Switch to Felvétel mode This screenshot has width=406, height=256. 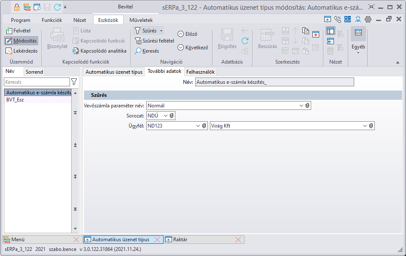click(18, 31)
